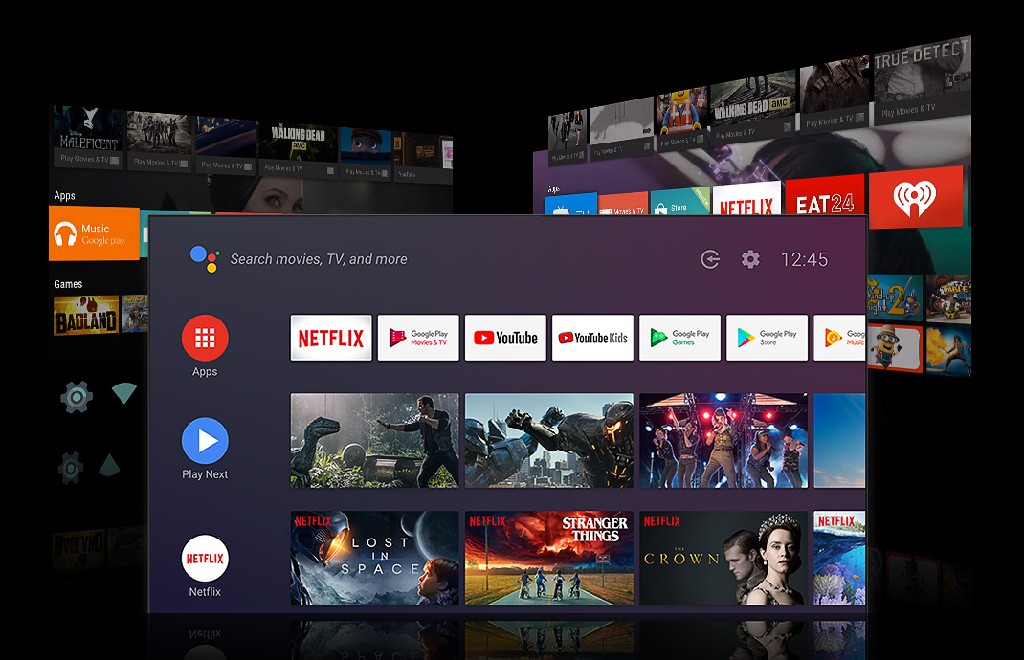Open Maleficent card on left screen
1024x660 pixels.
88,139
